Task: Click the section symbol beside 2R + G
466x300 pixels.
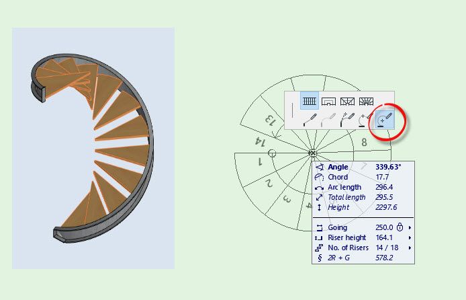Action: [320, 258]
